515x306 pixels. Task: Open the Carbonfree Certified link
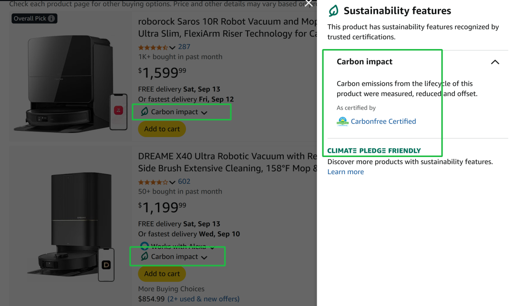(383, 121)
